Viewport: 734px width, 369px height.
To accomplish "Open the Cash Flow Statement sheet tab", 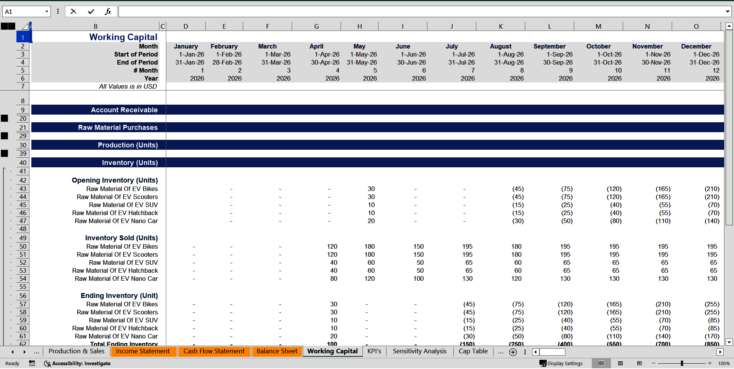I will tap(214, 351).
